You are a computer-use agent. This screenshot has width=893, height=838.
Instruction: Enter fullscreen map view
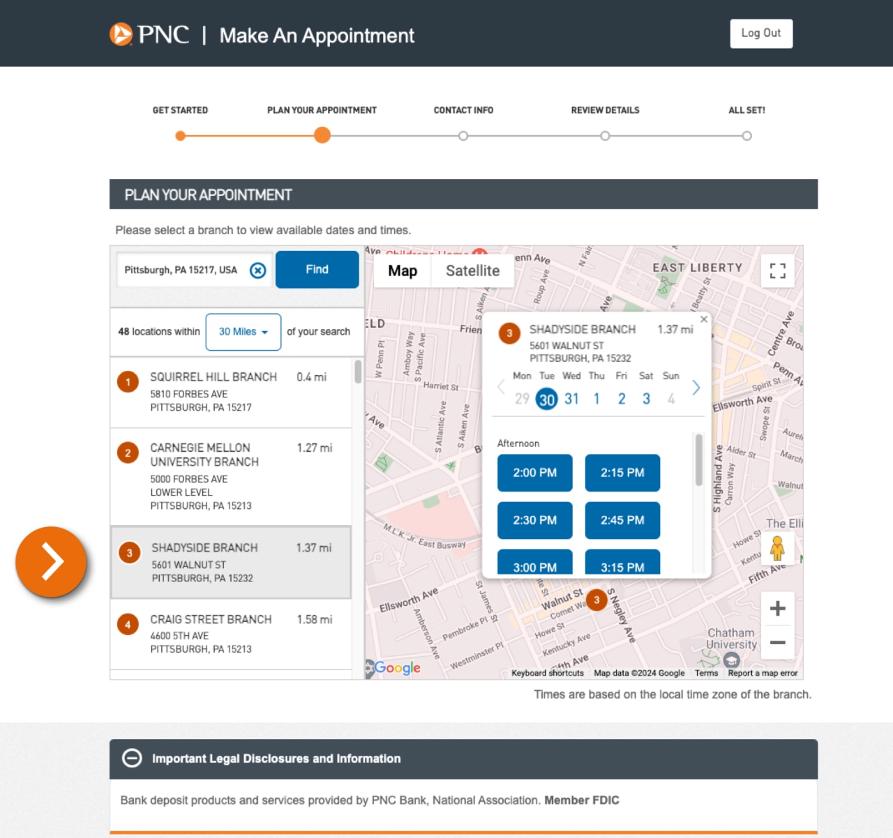777,271
